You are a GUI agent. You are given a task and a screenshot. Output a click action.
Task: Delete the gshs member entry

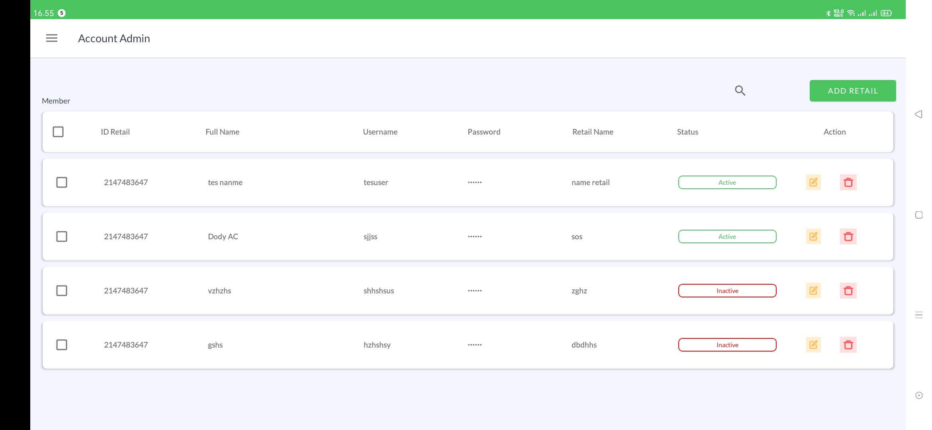point(848,345)
